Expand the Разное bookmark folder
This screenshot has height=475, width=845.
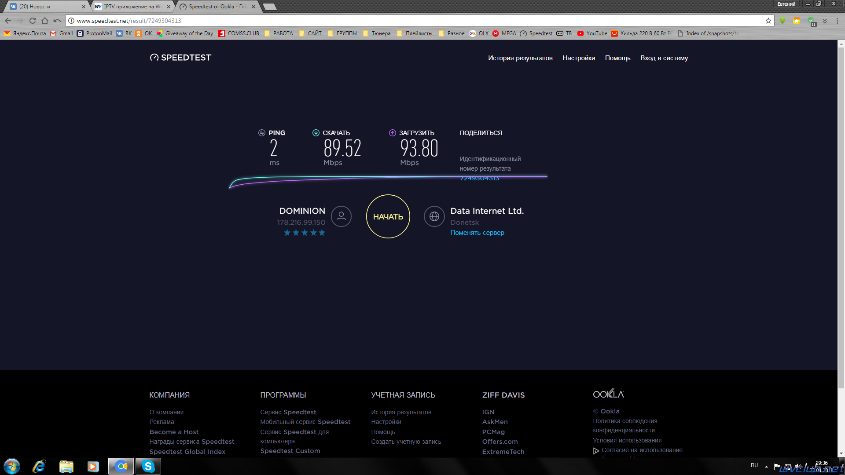click(452, 33)
